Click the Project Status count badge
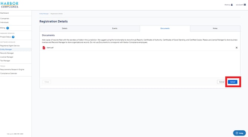Viewport: 248px width, 137px height. (x=13, y=37)
